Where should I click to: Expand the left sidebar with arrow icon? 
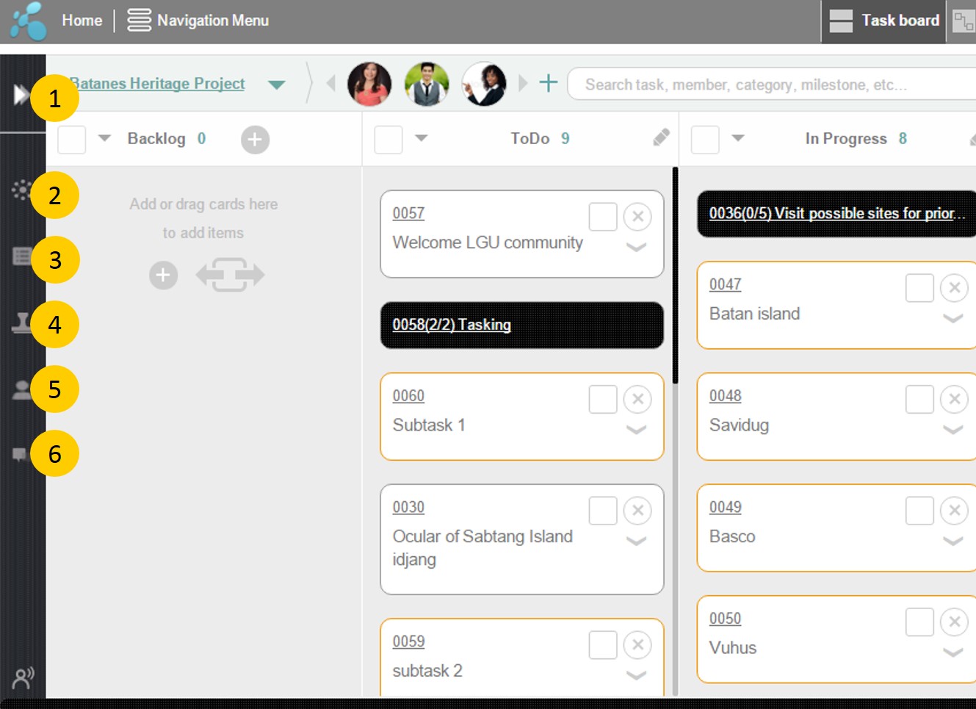pyautogui.click(x=21, y=95)
